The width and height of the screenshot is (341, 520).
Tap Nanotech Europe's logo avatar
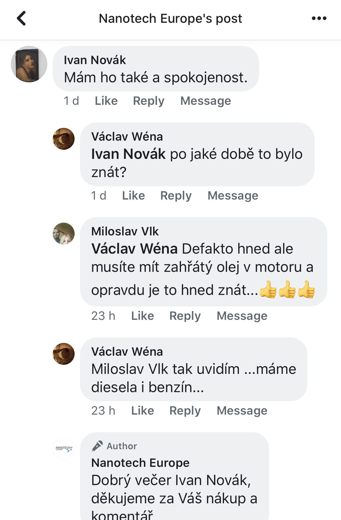[64, 449]
